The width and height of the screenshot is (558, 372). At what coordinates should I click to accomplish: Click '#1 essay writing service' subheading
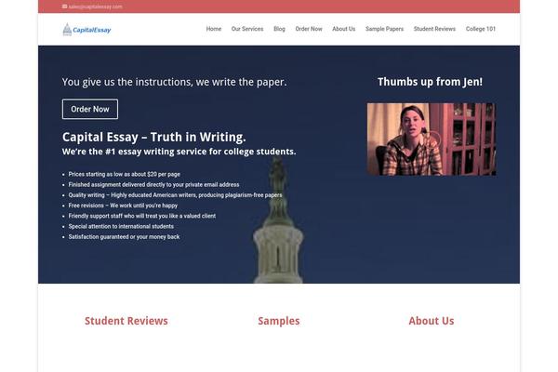point(179,152)
